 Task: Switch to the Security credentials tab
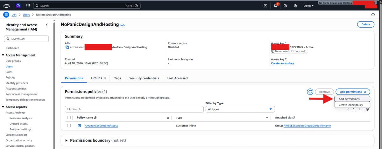point(144,78)
